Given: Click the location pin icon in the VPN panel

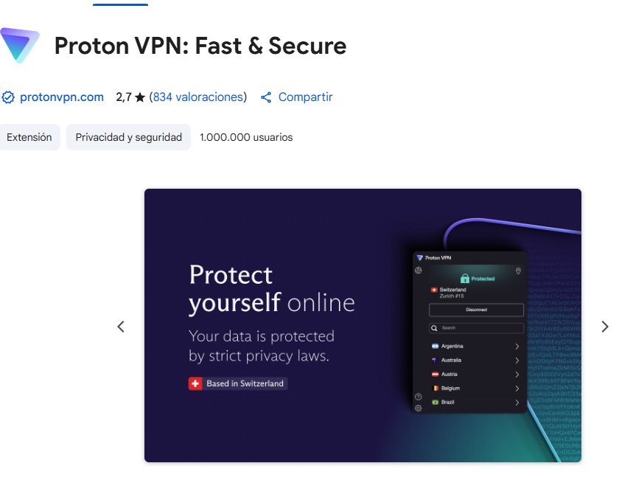Looking at the screenshot, I should coord(518,271).
